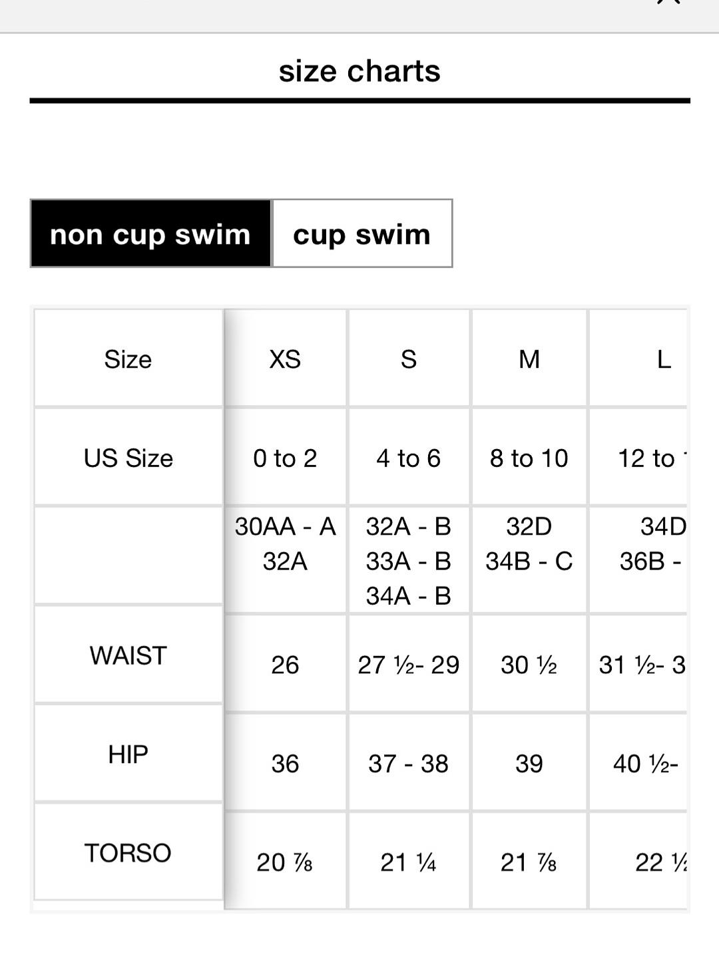The width and height of the screenshot is (719, 958).
Task: Select the TORSO row label
Action: pyautogui.click(x=128, y=853)
